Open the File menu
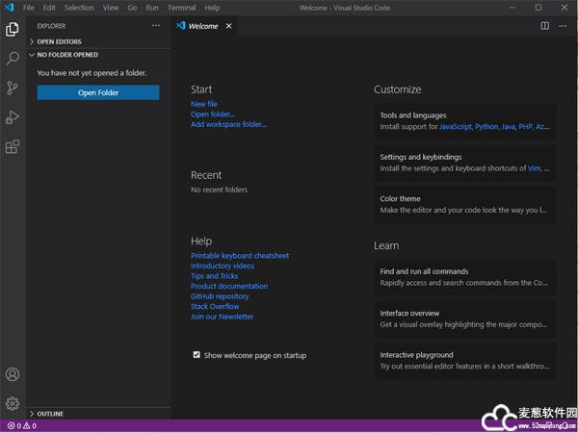Screen dimensions: 578x433 coord(28,8)
